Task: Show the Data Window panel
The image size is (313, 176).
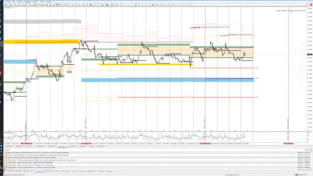Action: pos(19,4)
